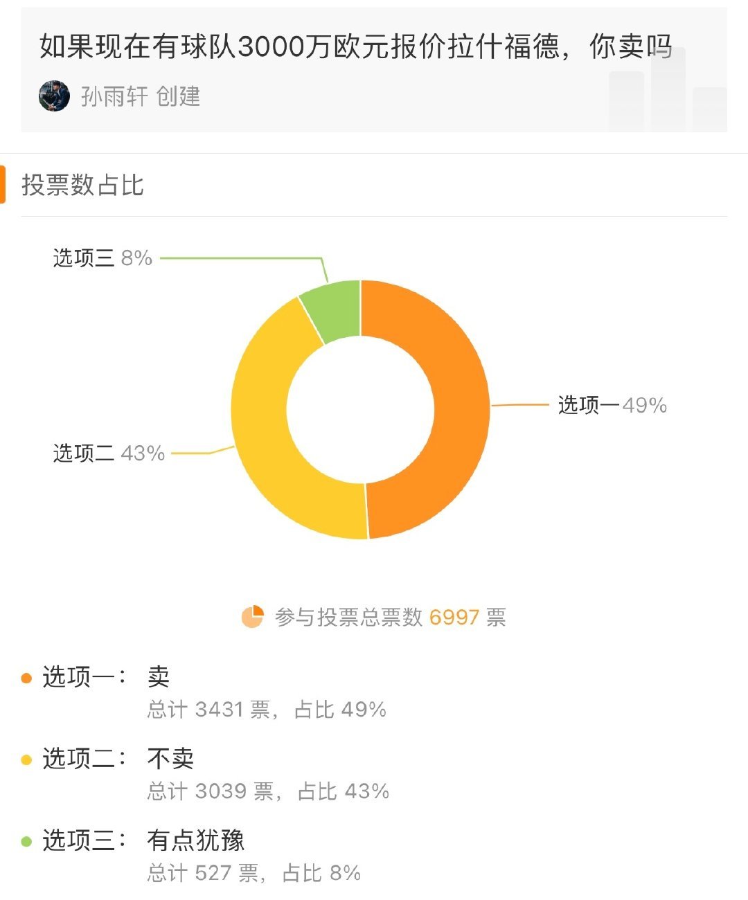Click green bullet dot for 选项三
748x900 pixels.
click(26, 841)
